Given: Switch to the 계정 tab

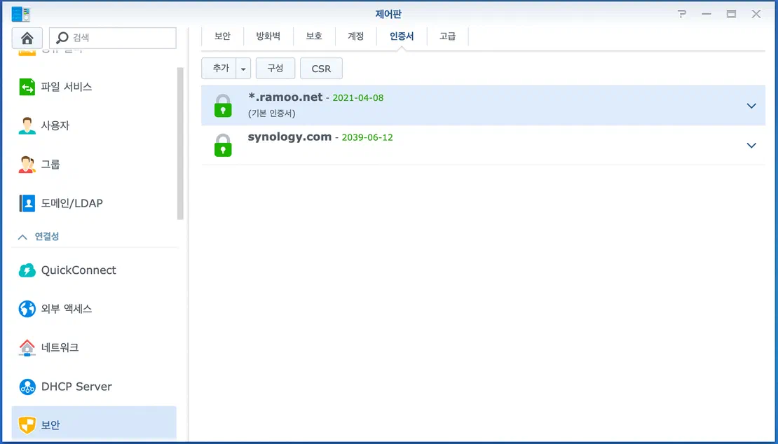Looking at the screenshot, I should coord(356,36).
